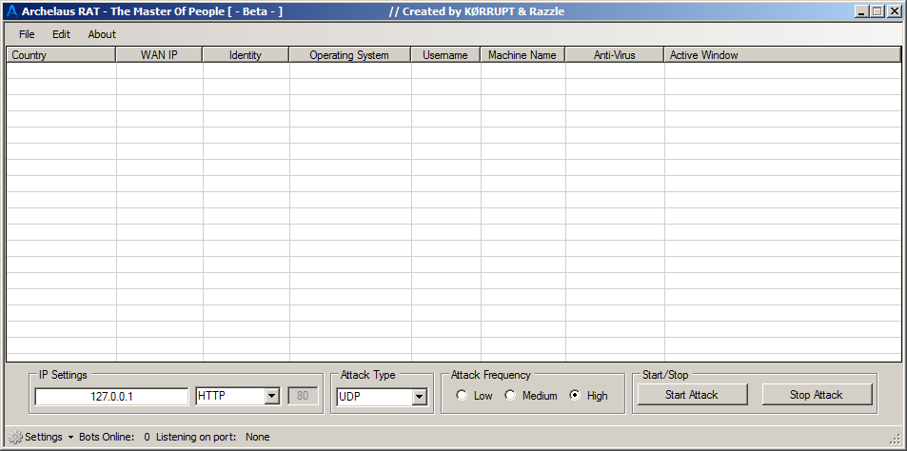Click the WAN IP column header
This screenshot has width=907, height=451.
(x=159, y=55)
